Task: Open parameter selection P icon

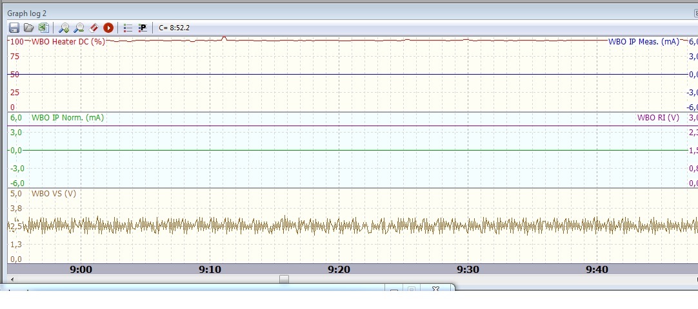Action: pos(143,28)
